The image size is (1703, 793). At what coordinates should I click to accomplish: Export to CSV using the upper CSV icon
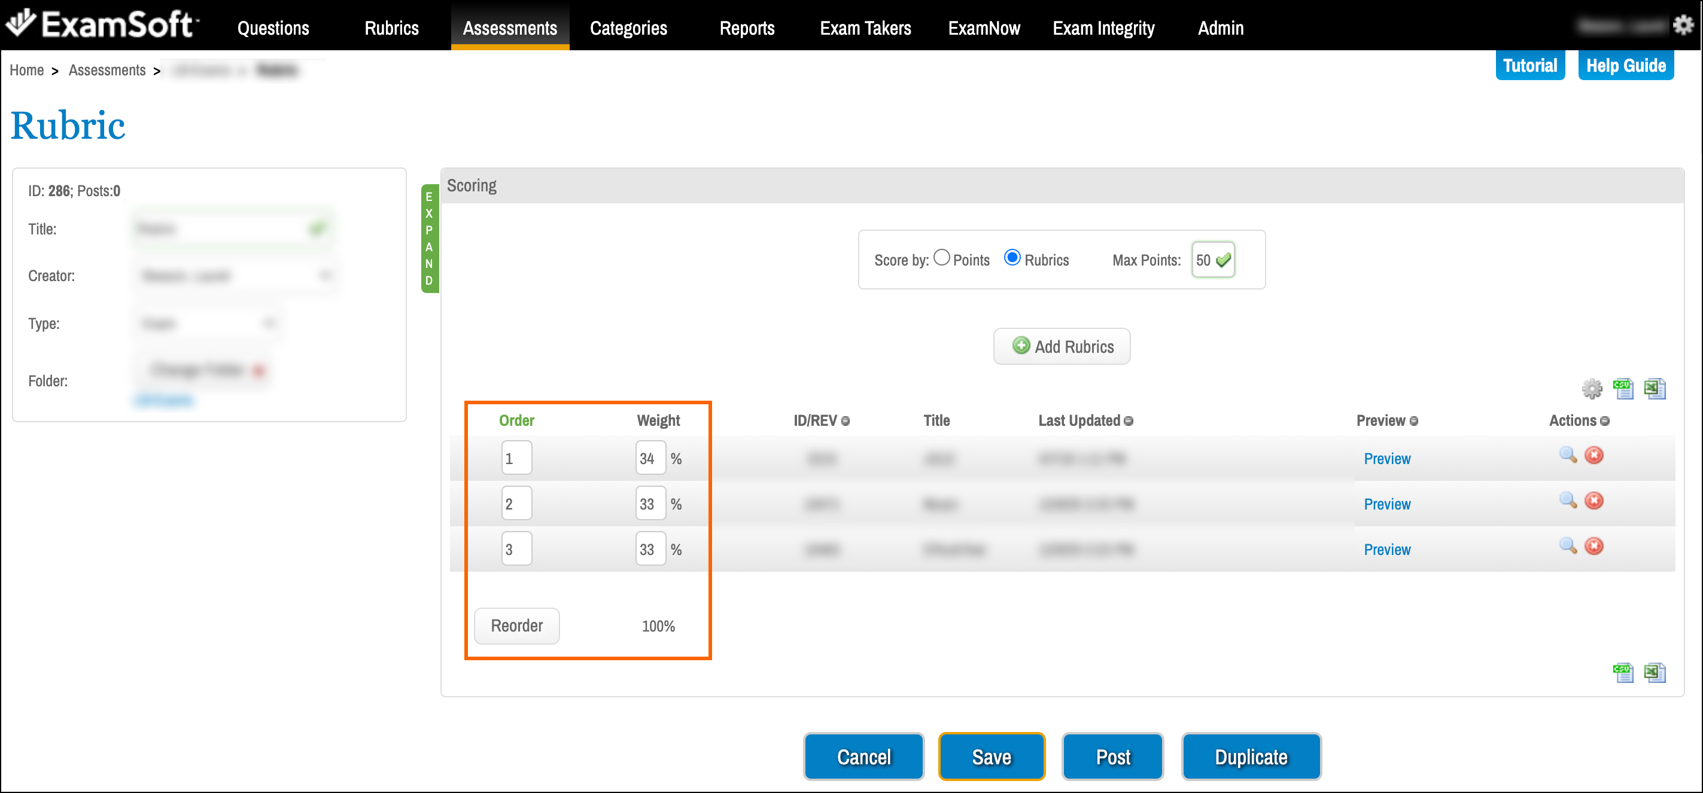point(1623,389)
